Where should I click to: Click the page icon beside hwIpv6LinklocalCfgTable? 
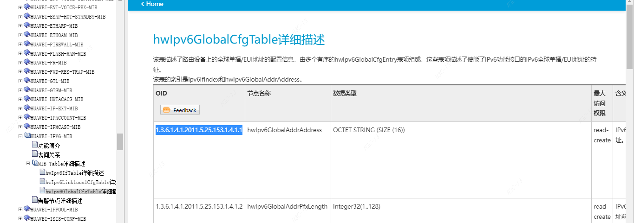pos(42,182)
